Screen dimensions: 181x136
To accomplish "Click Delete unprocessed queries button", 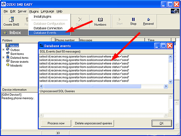I will pyautogui.click(x=93, y=123).
